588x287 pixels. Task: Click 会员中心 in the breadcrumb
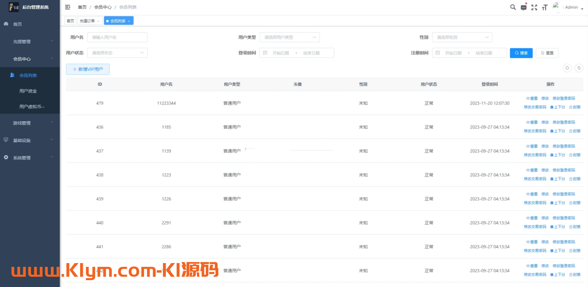pyautogui.click(x=103, y=7)
